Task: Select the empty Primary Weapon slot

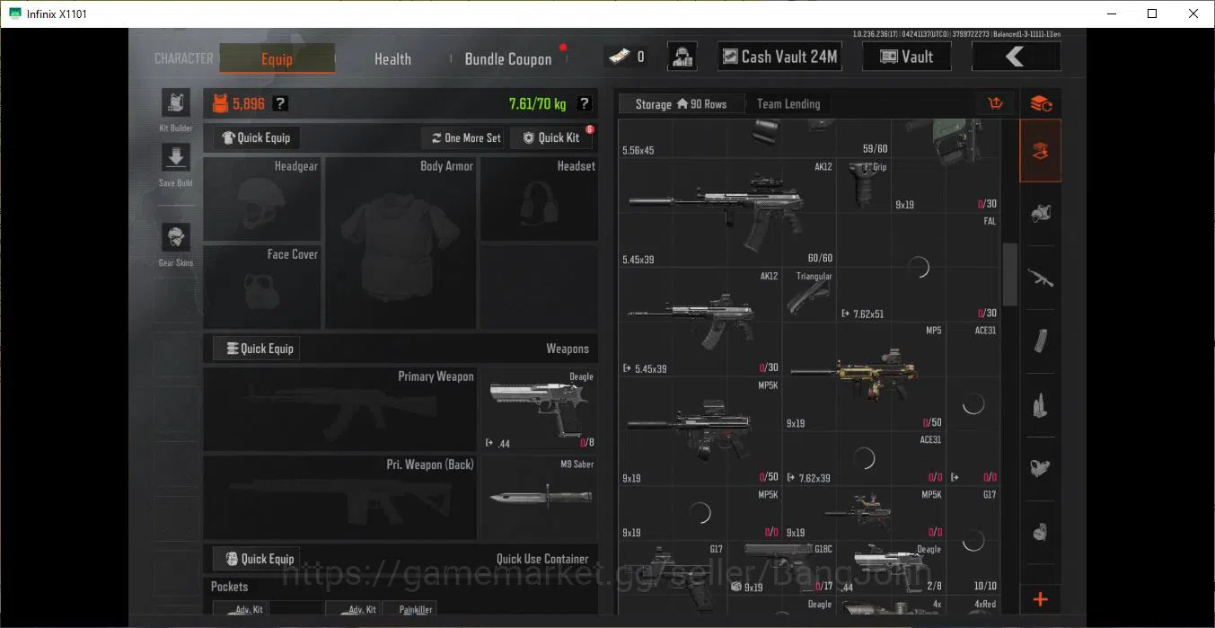Action: (340, 409)
